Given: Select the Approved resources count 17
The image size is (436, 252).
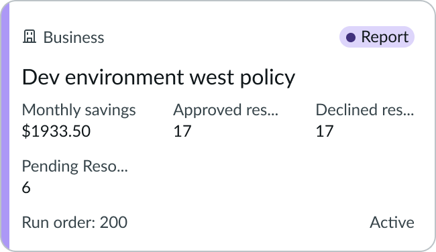Looking at the screenshot, I should [182, 131].
